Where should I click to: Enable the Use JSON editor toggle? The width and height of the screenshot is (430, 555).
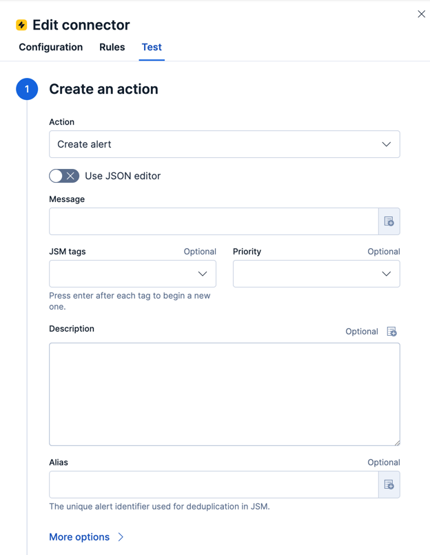(64, 176)
